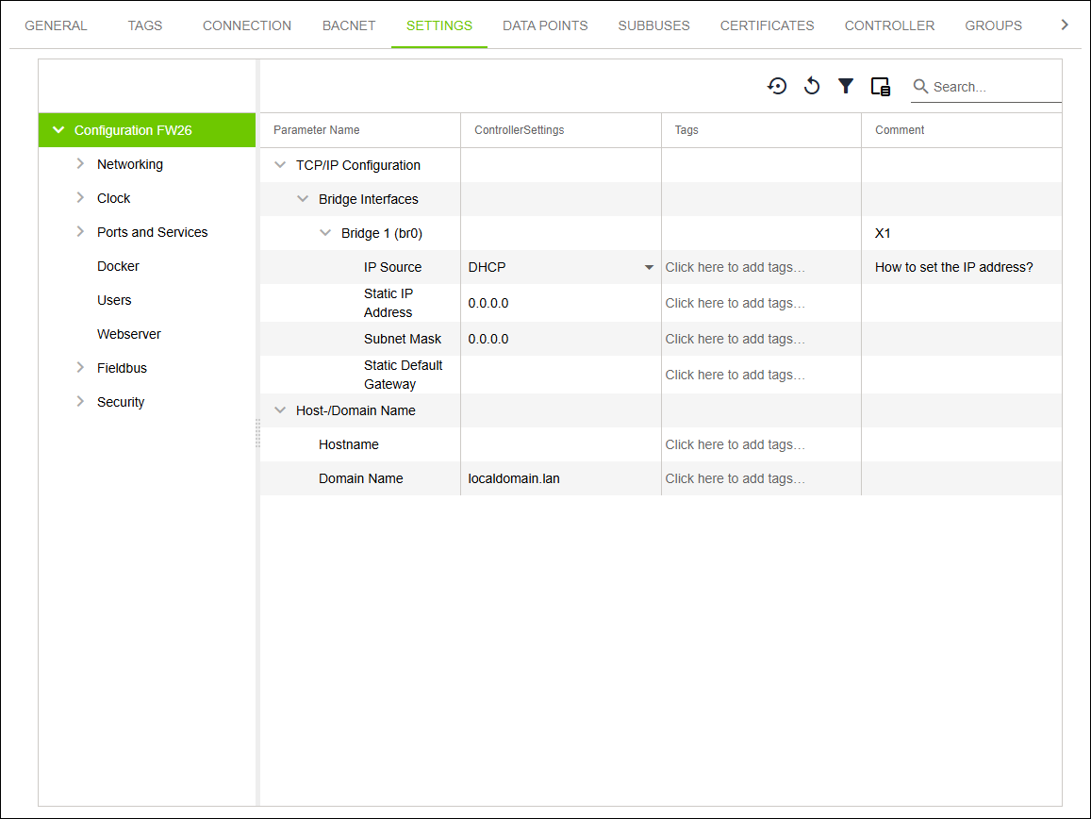Switch to the TAGS tab
Image resolution: width=1091 pixels, height=819 pixels.
(144, 25)
